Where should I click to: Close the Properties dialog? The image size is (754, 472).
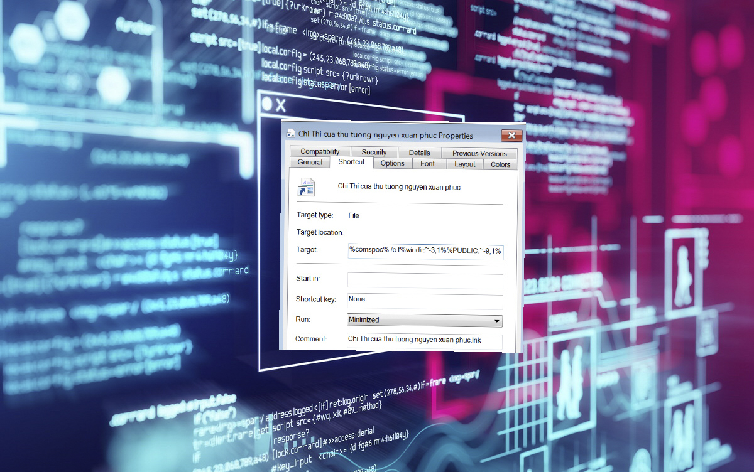click(511, 135)
